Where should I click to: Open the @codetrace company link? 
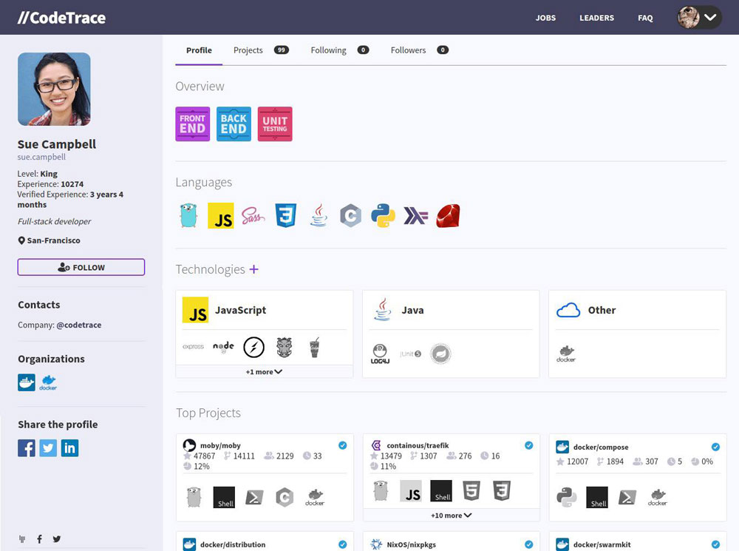click(x=79, y=325)
